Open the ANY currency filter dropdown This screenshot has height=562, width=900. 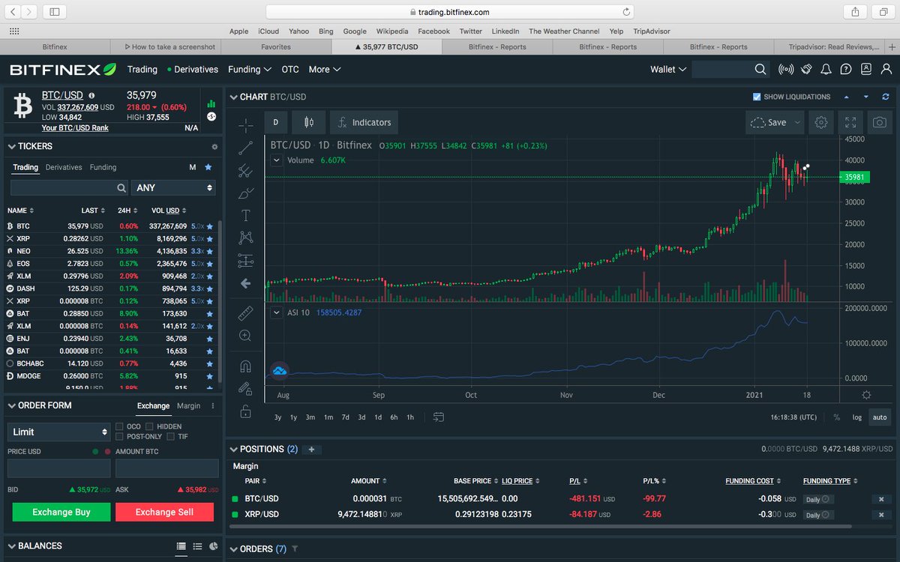(x=173, y=187)
